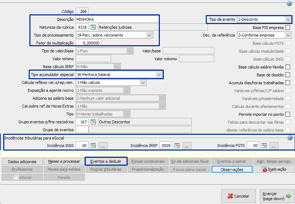295x204 pixels.
Task: Open Exposição a agente nocivo dropdown
Action: 127,90
